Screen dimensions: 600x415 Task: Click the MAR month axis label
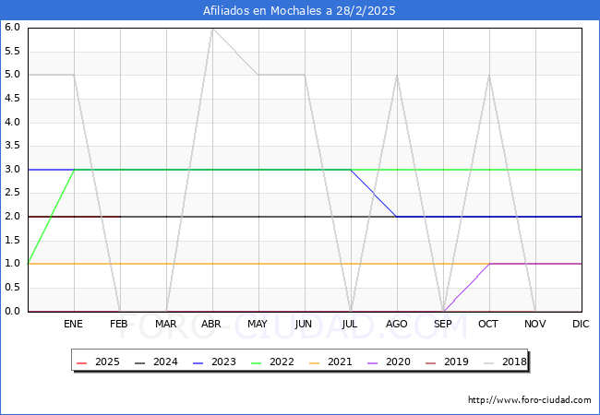pyautogui.click(x=165, y=324)
